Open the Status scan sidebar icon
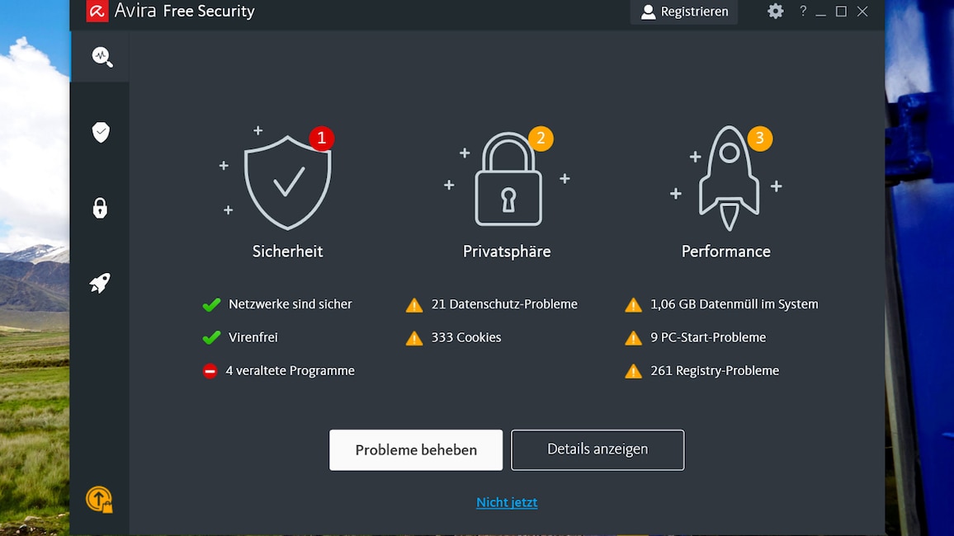Image resolution: width=954 pixels, height=536 pixels. (102, 57)
